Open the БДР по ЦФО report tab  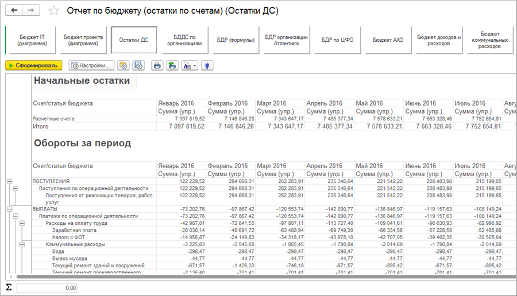(x=337, y=40)
